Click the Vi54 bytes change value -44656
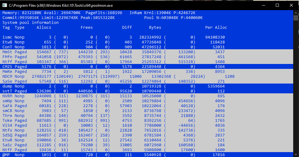 coord(186,125)
